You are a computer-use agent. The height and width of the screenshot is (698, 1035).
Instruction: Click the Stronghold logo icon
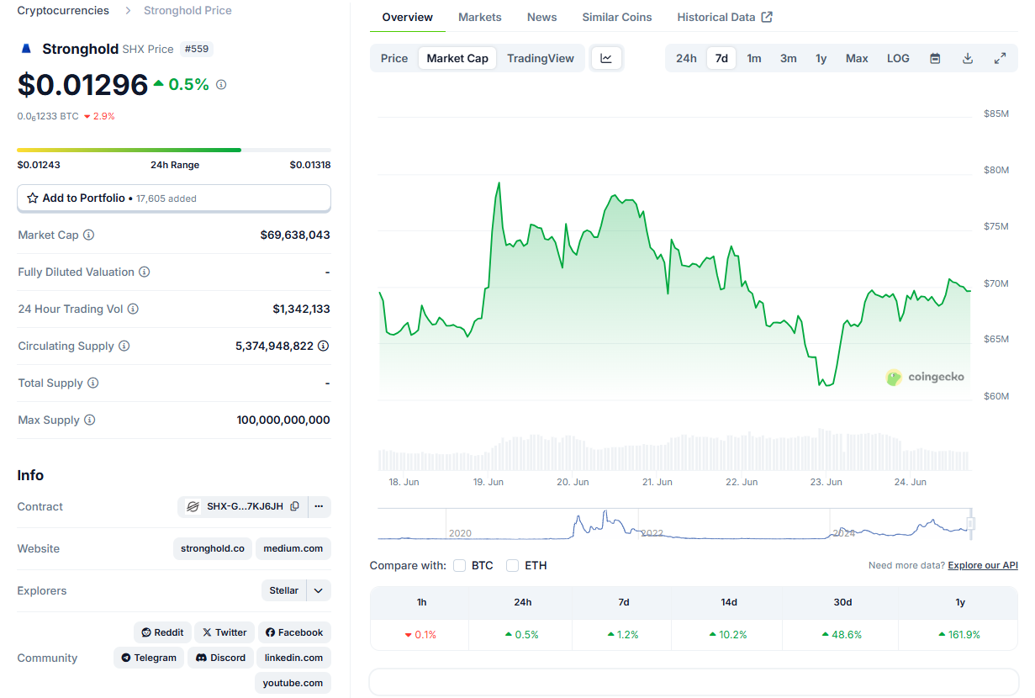pyautogui.click(x=25, y=49)
